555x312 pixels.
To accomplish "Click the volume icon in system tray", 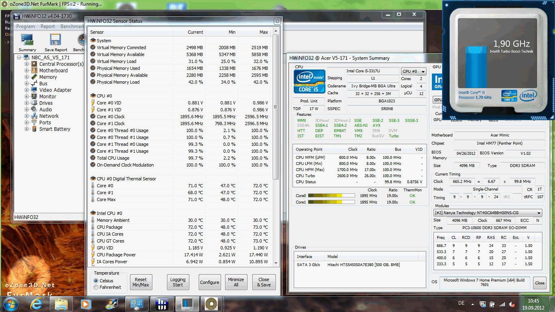I will coord(511,304).
